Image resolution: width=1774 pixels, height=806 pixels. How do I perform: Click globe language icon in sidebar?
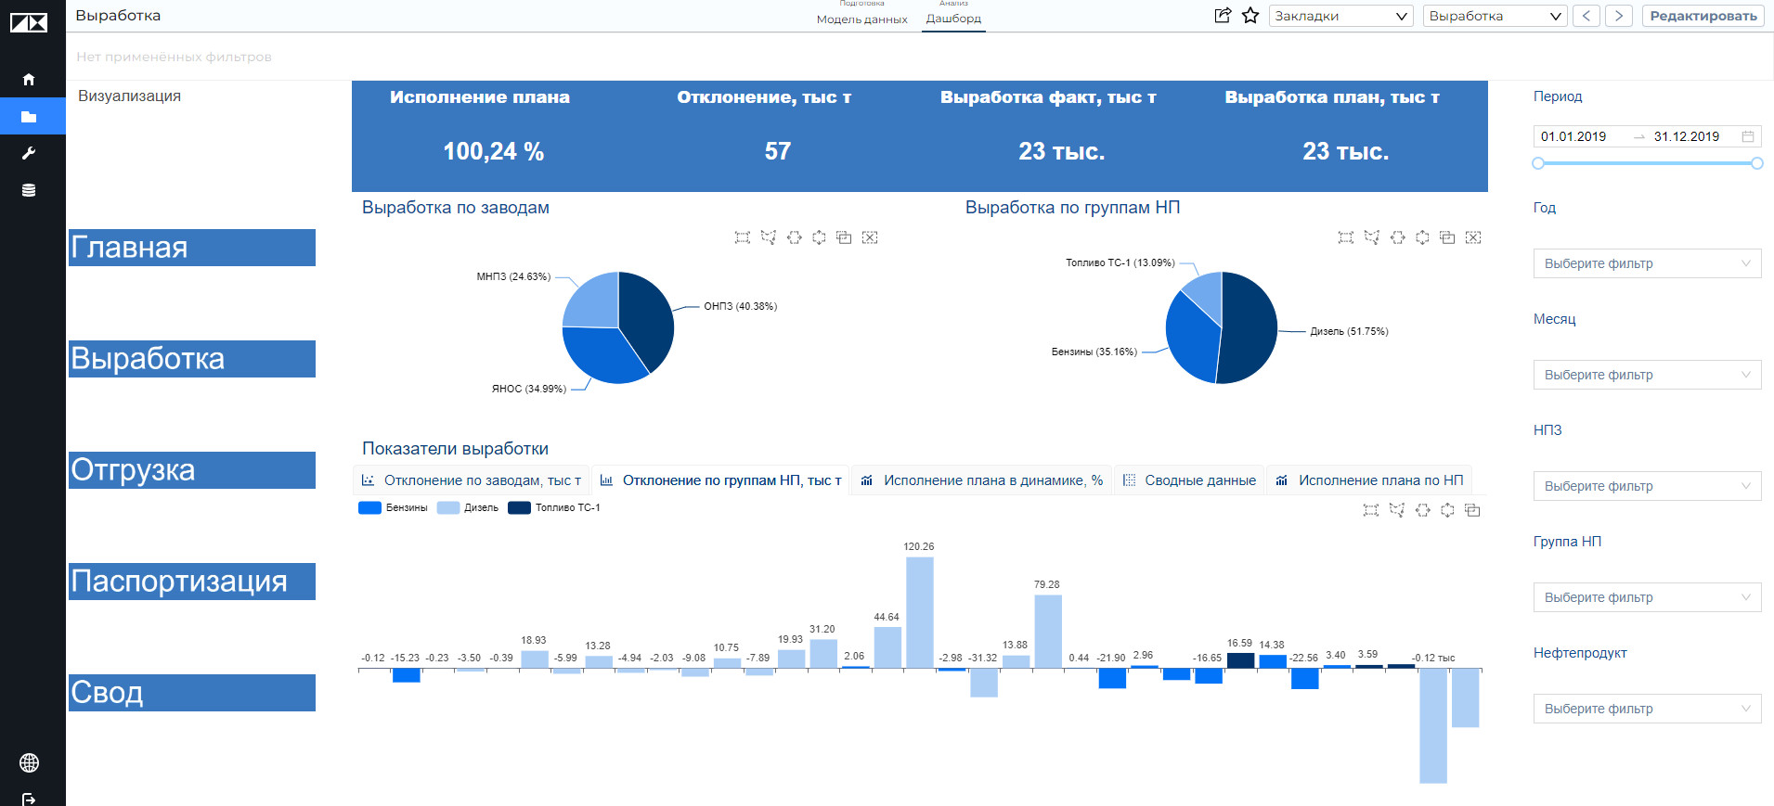[29, 762]
